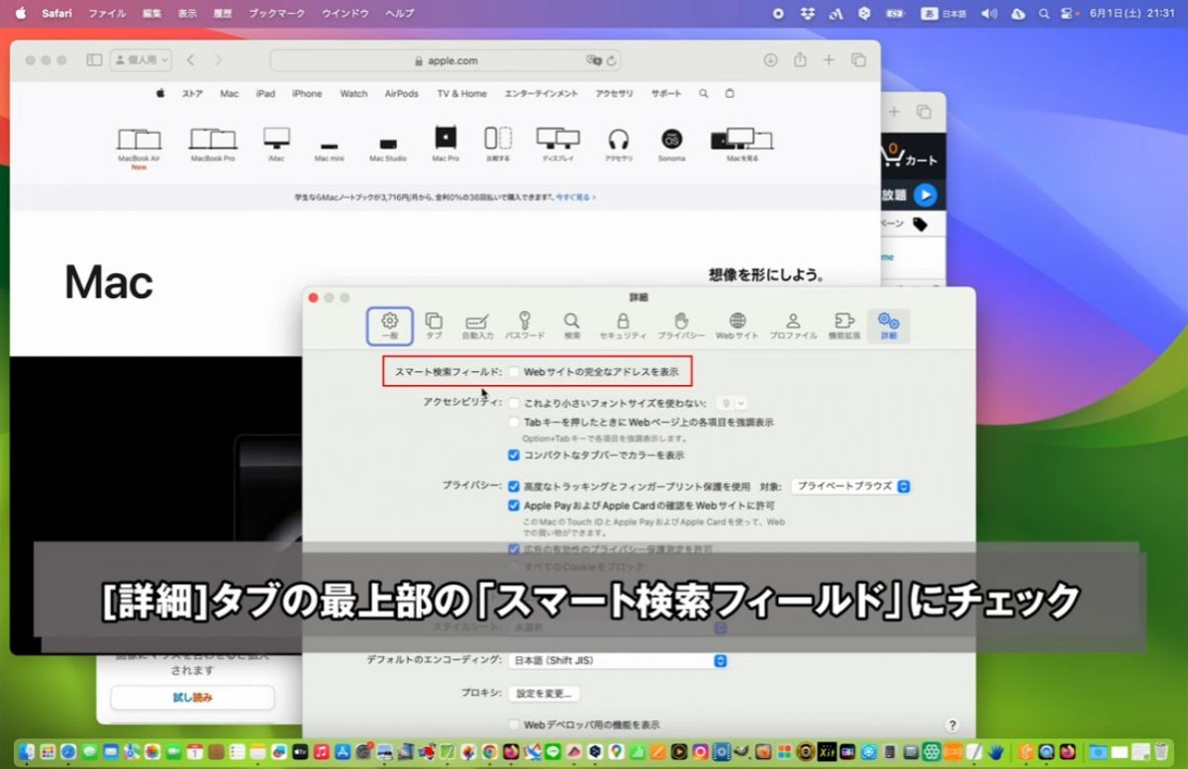Show tab overview in apple.com window
Viewport: 1188px width, 769px height.
pos(858,59)
